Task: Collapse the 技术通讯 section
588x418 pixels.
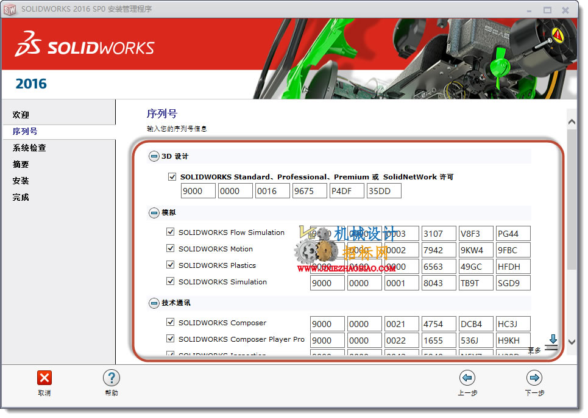Action: (154, 303)
